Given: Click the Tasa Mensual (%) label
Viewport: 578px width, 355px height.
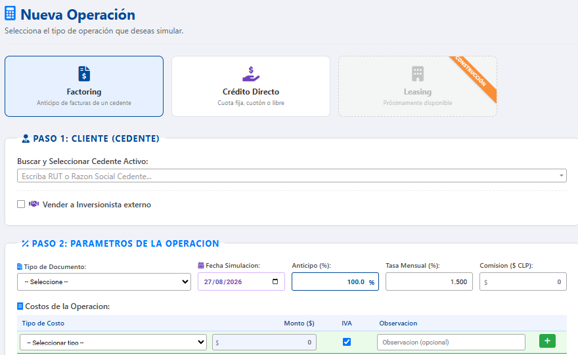Looking at the screenshot, I should [413, 265].
